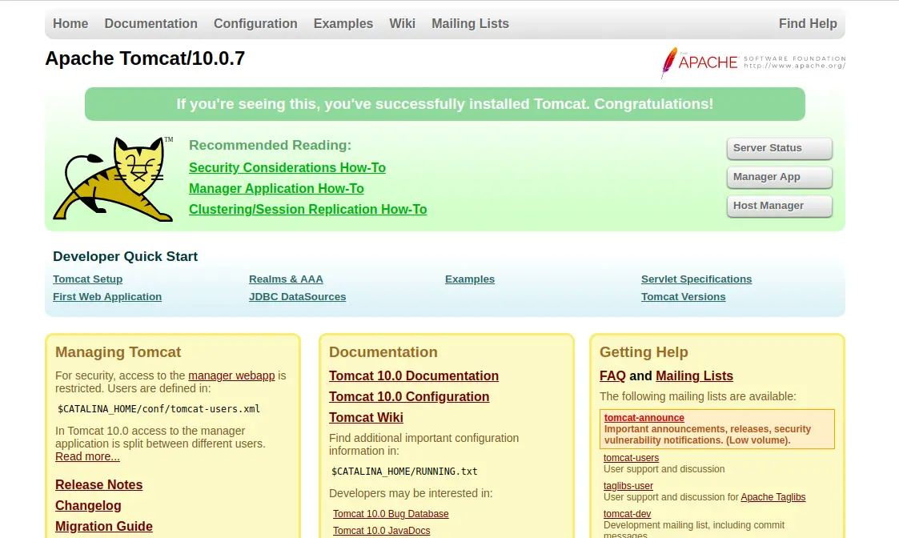Follow the Tomcat Setup quick start link
899x538 pixels.
(x=88, y=279)
